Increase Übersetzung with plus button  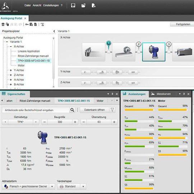114,122
